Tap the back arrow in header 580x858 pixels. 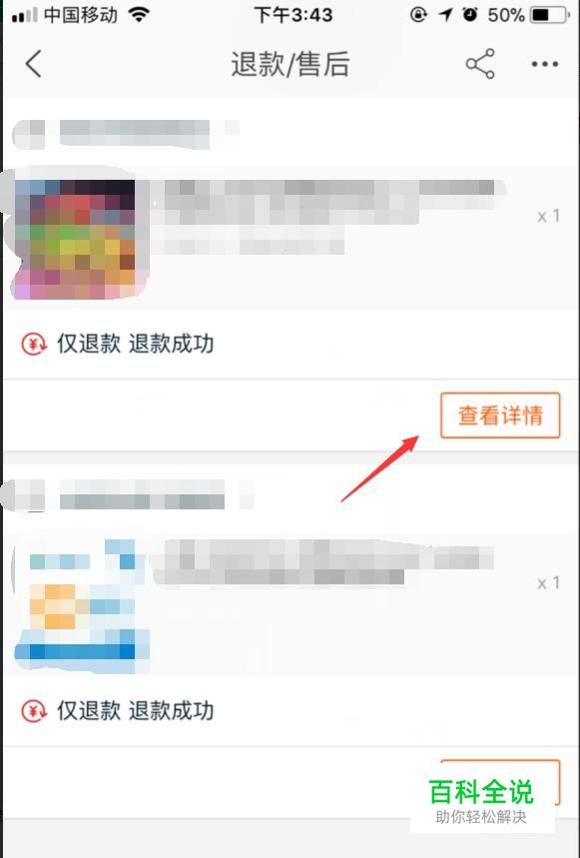tap(33, 64)
